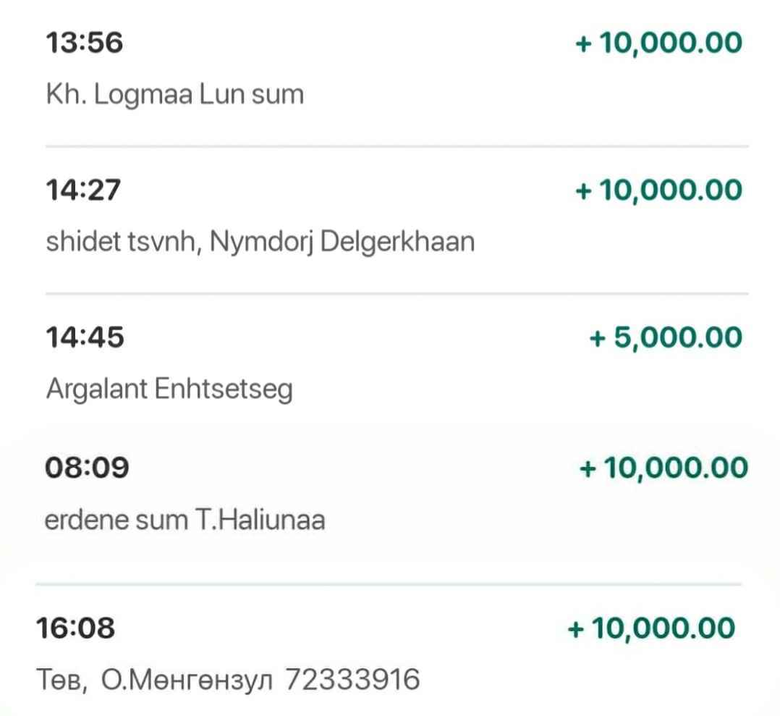The height and width of the screenshot is (716, 780).
Task: Tap the 13:56 transaction timestamp
Action: (x=85, y=43)
